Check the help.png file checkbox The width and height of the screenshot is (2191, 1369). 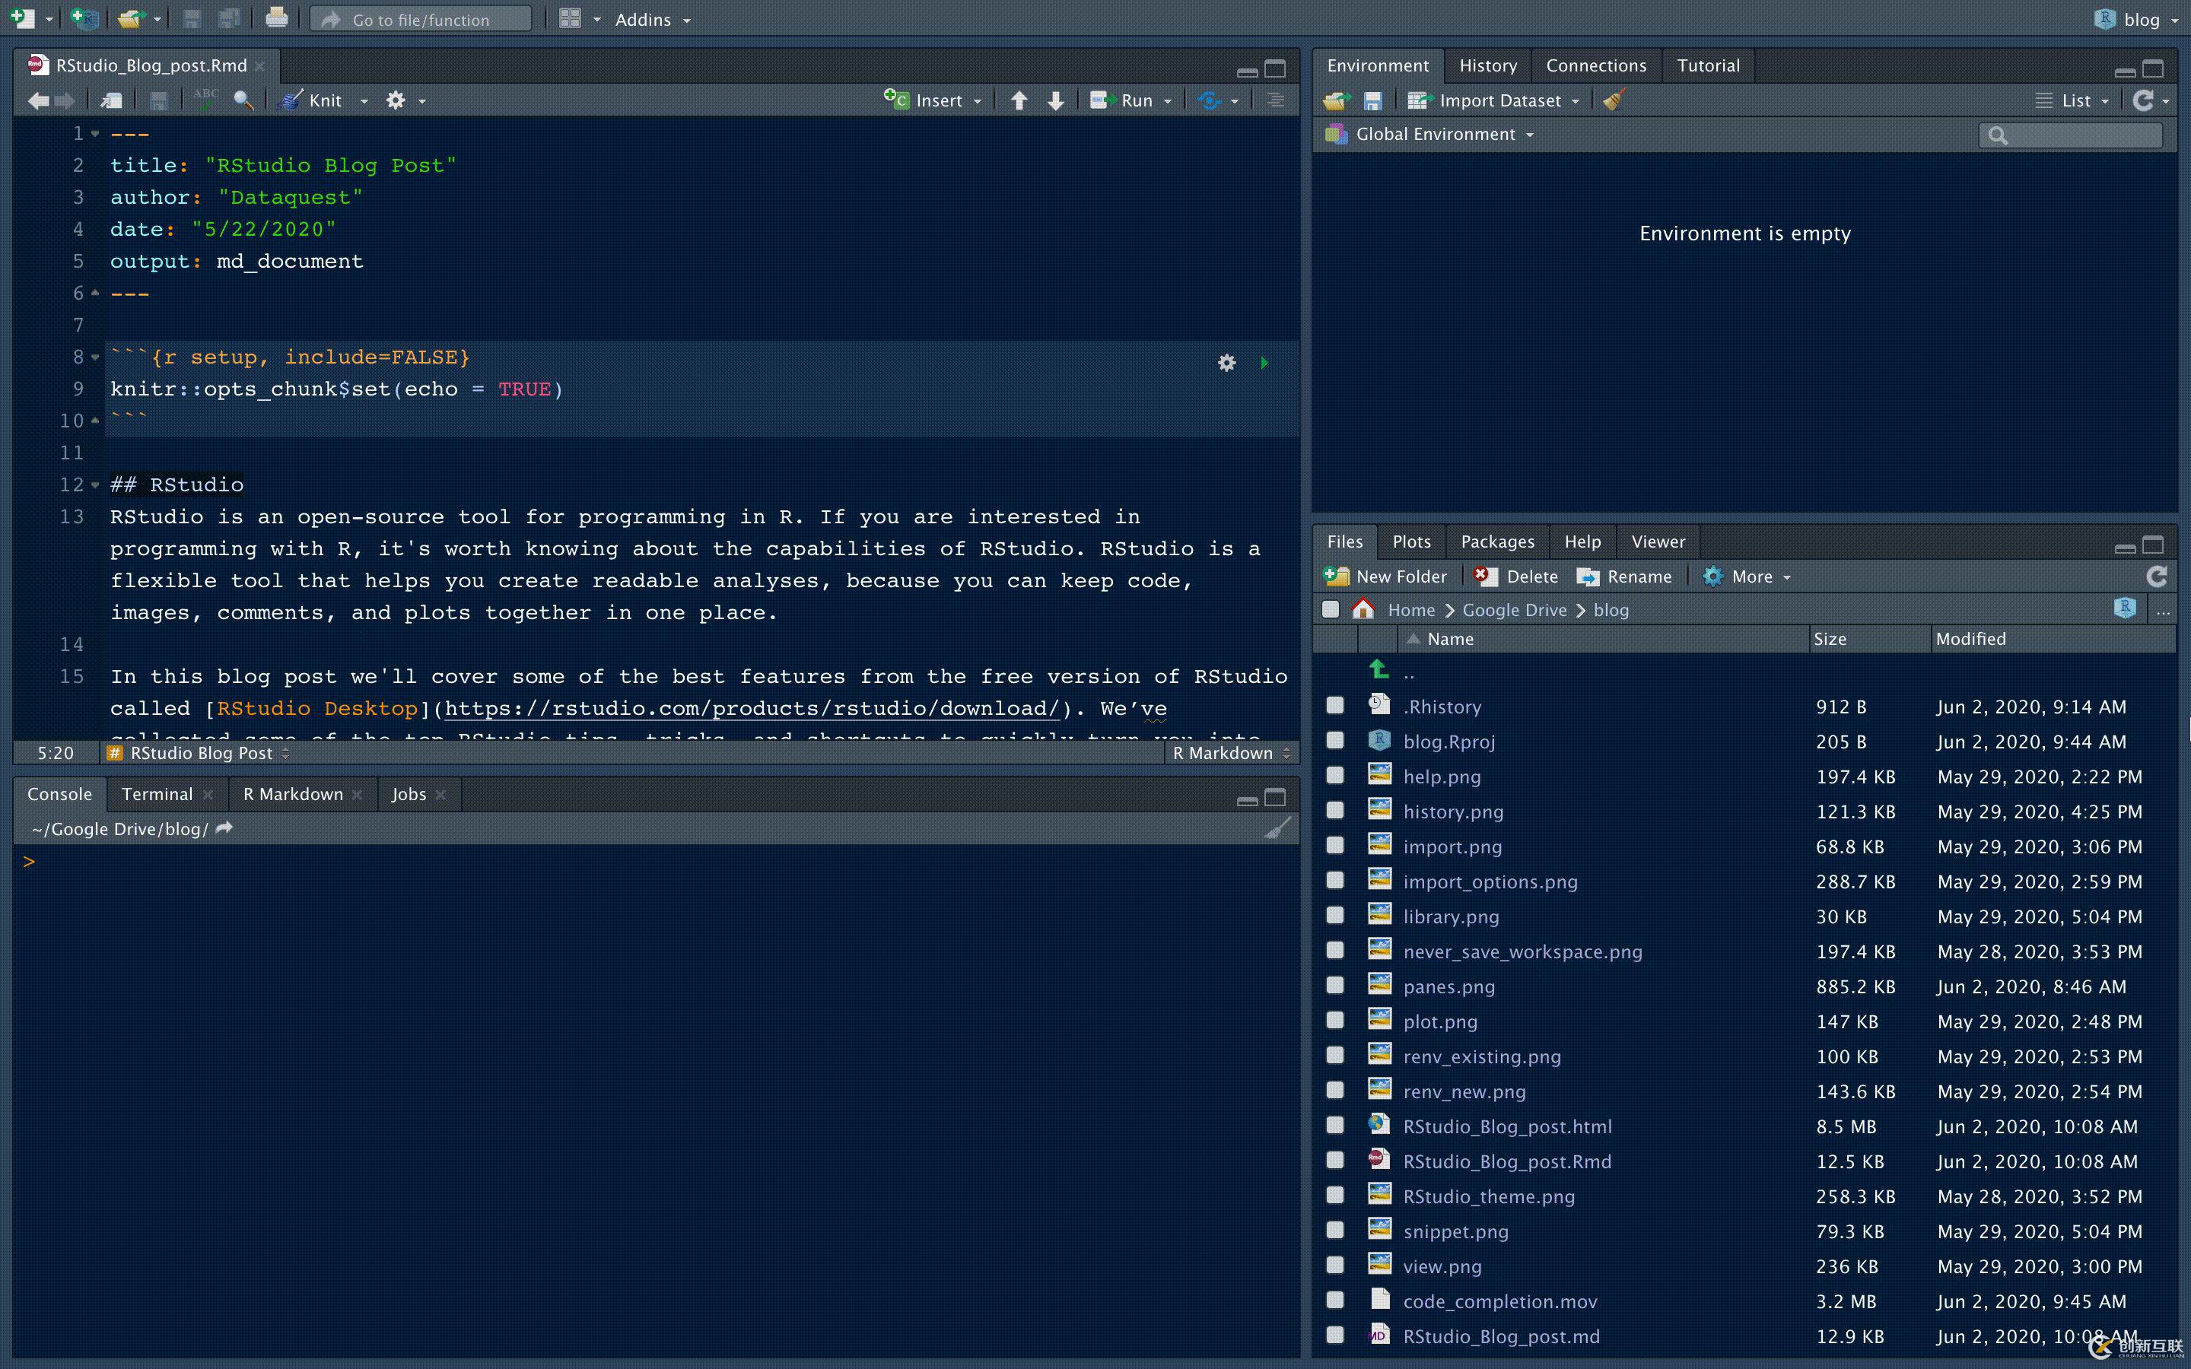click(1334, 776)
